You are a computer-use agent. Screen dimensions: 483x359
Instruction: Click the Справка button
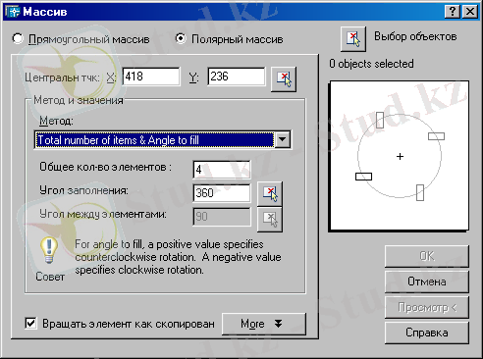pos(426,333)
